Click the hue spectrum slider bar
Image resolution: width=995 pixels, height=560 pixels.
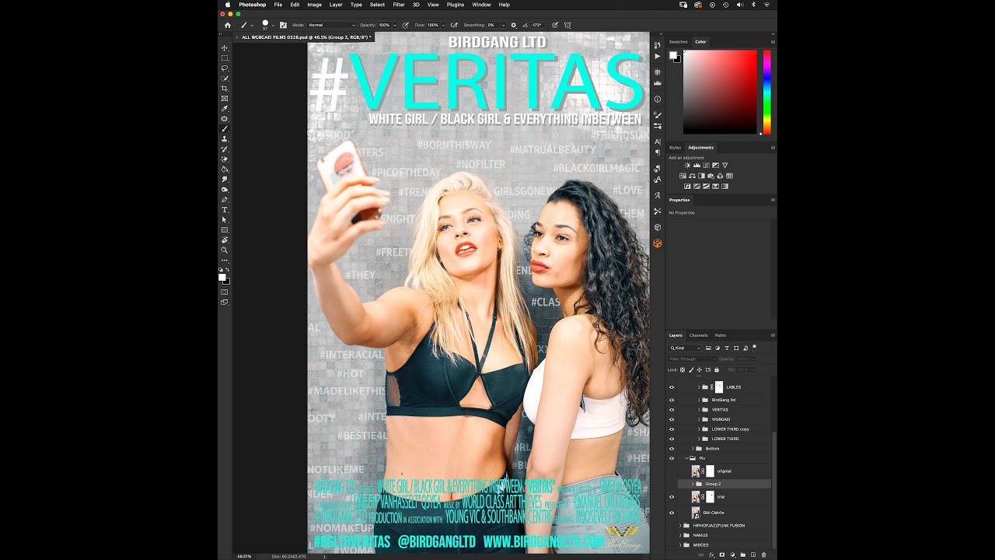pyautogui.click(x=767, y=92)
